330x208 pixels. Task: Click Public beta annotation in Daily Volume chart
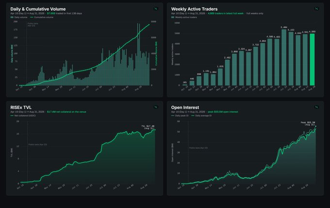pyautogui.click(x=33, y=24)
